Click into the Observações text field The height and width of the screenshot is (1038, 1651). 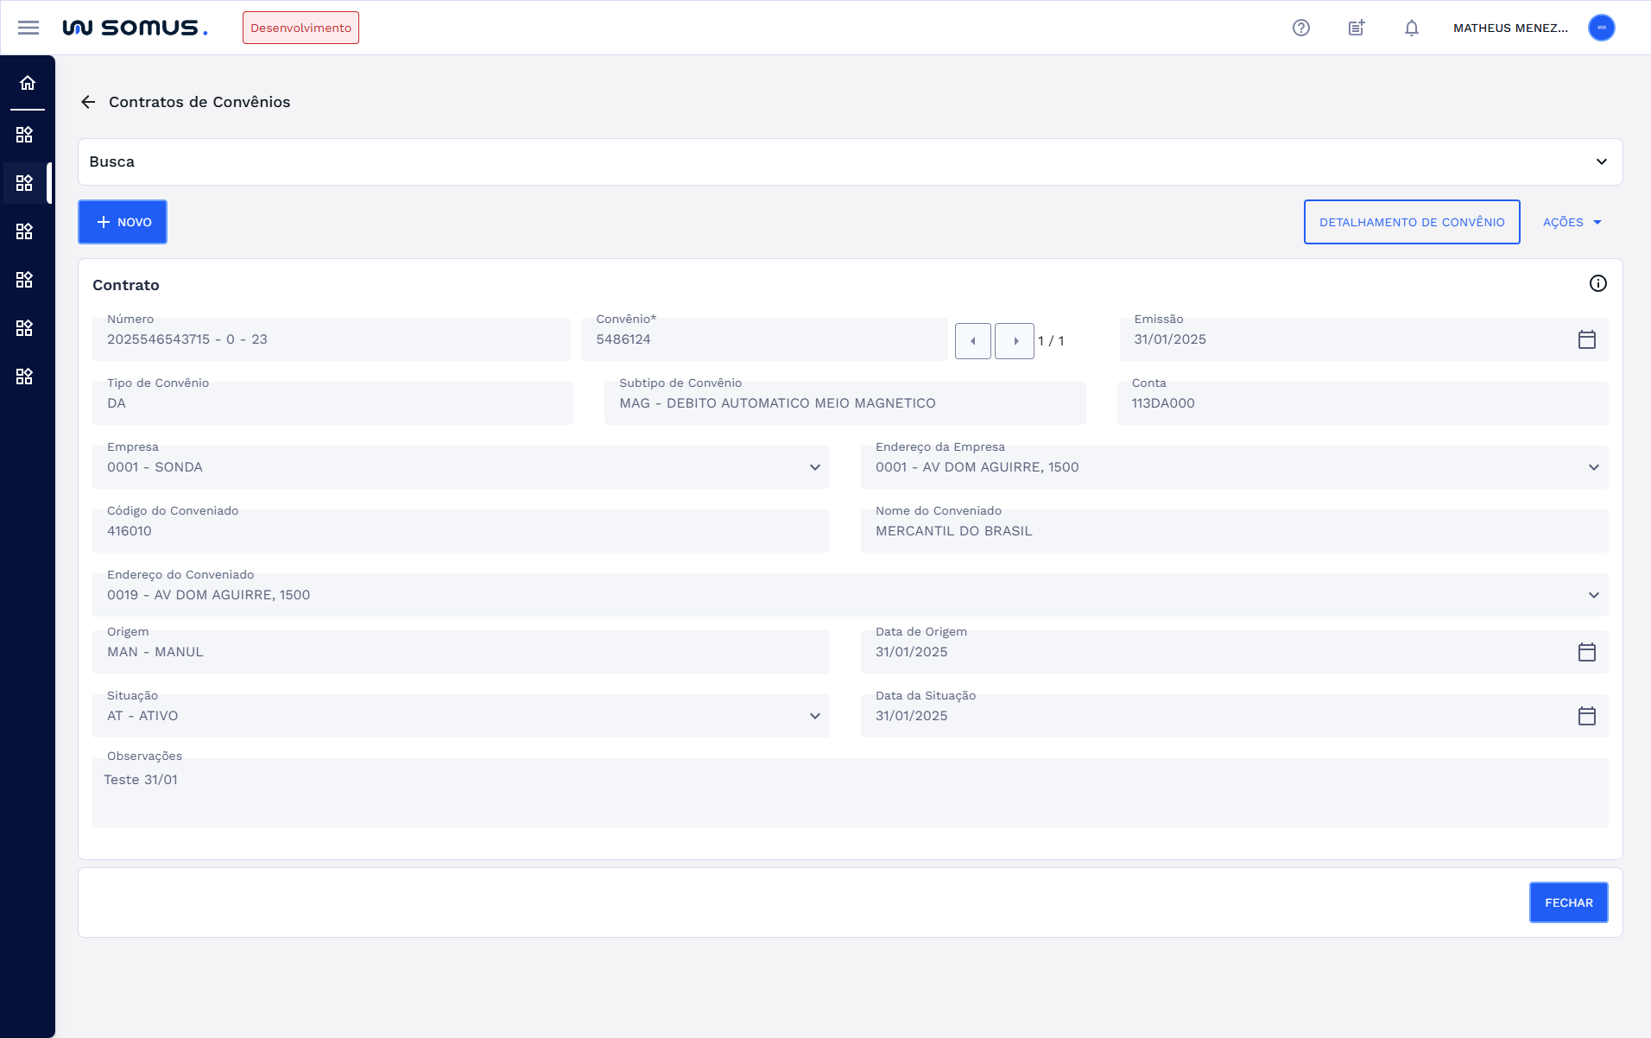pos(850,794)
